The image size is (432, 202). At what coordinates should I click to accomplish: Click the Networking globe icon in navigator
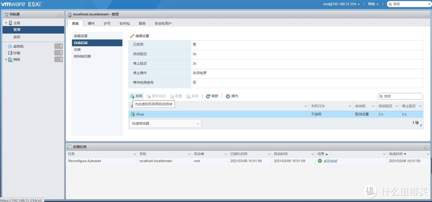click(10, 59)
